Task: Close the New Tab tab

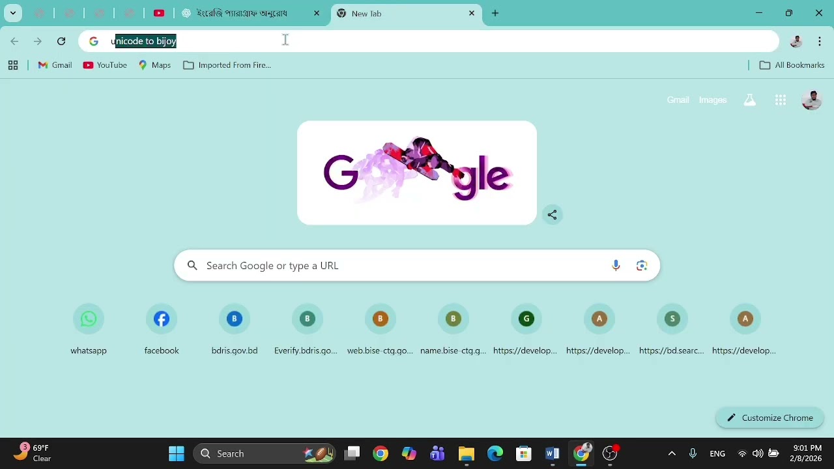Action: pyautogui.click(x=472, y=14)
